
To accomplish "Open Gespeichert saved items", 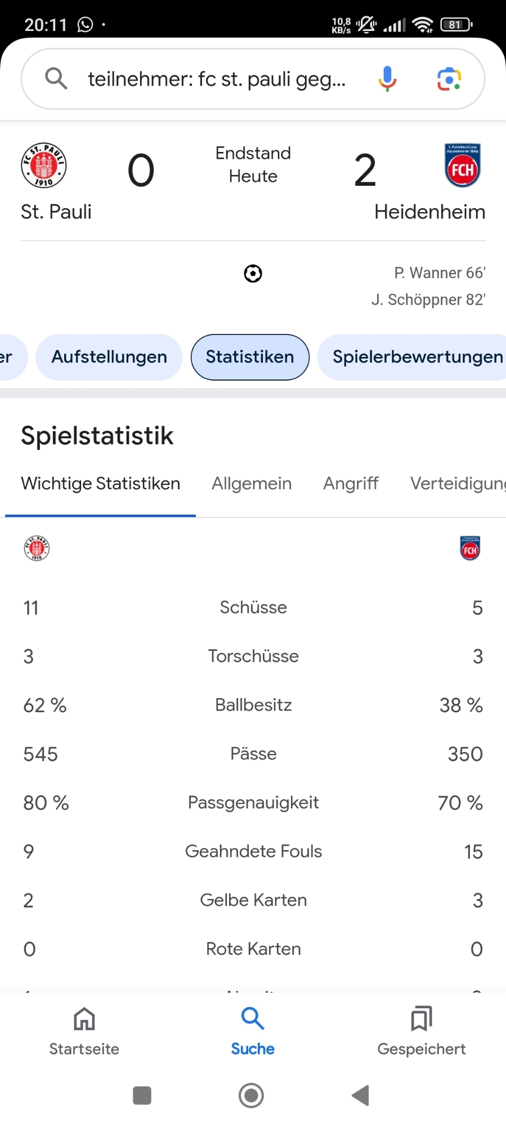I will (x=422, y=1030).
